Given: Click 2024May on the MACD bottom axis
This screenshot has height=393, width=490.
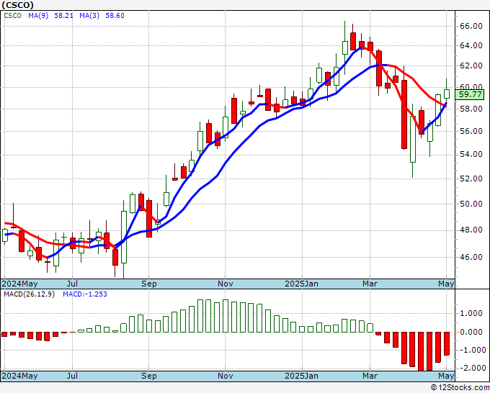Looking at the screenshot, I should 19,376.
